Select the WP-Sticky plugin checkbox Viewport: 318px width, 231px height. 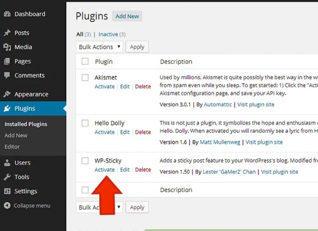(x=85, y=161)
